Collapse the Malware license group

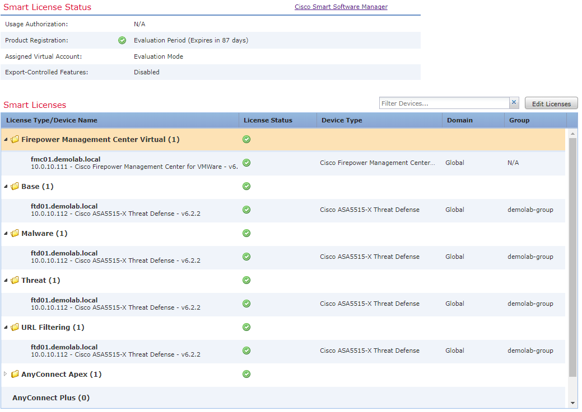[x=6, y=234]
